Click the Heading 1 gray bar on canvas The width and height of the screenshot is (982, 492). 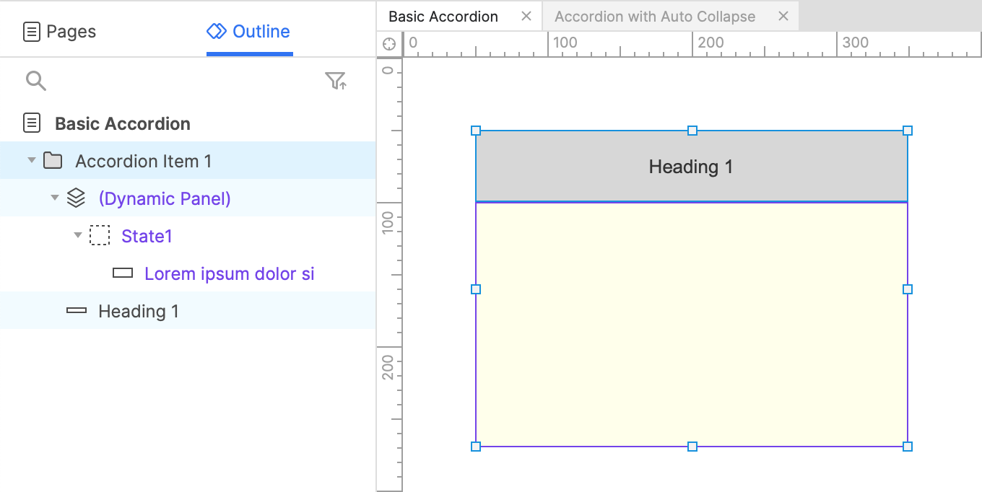pyautogui.click(x=691, y=167)
